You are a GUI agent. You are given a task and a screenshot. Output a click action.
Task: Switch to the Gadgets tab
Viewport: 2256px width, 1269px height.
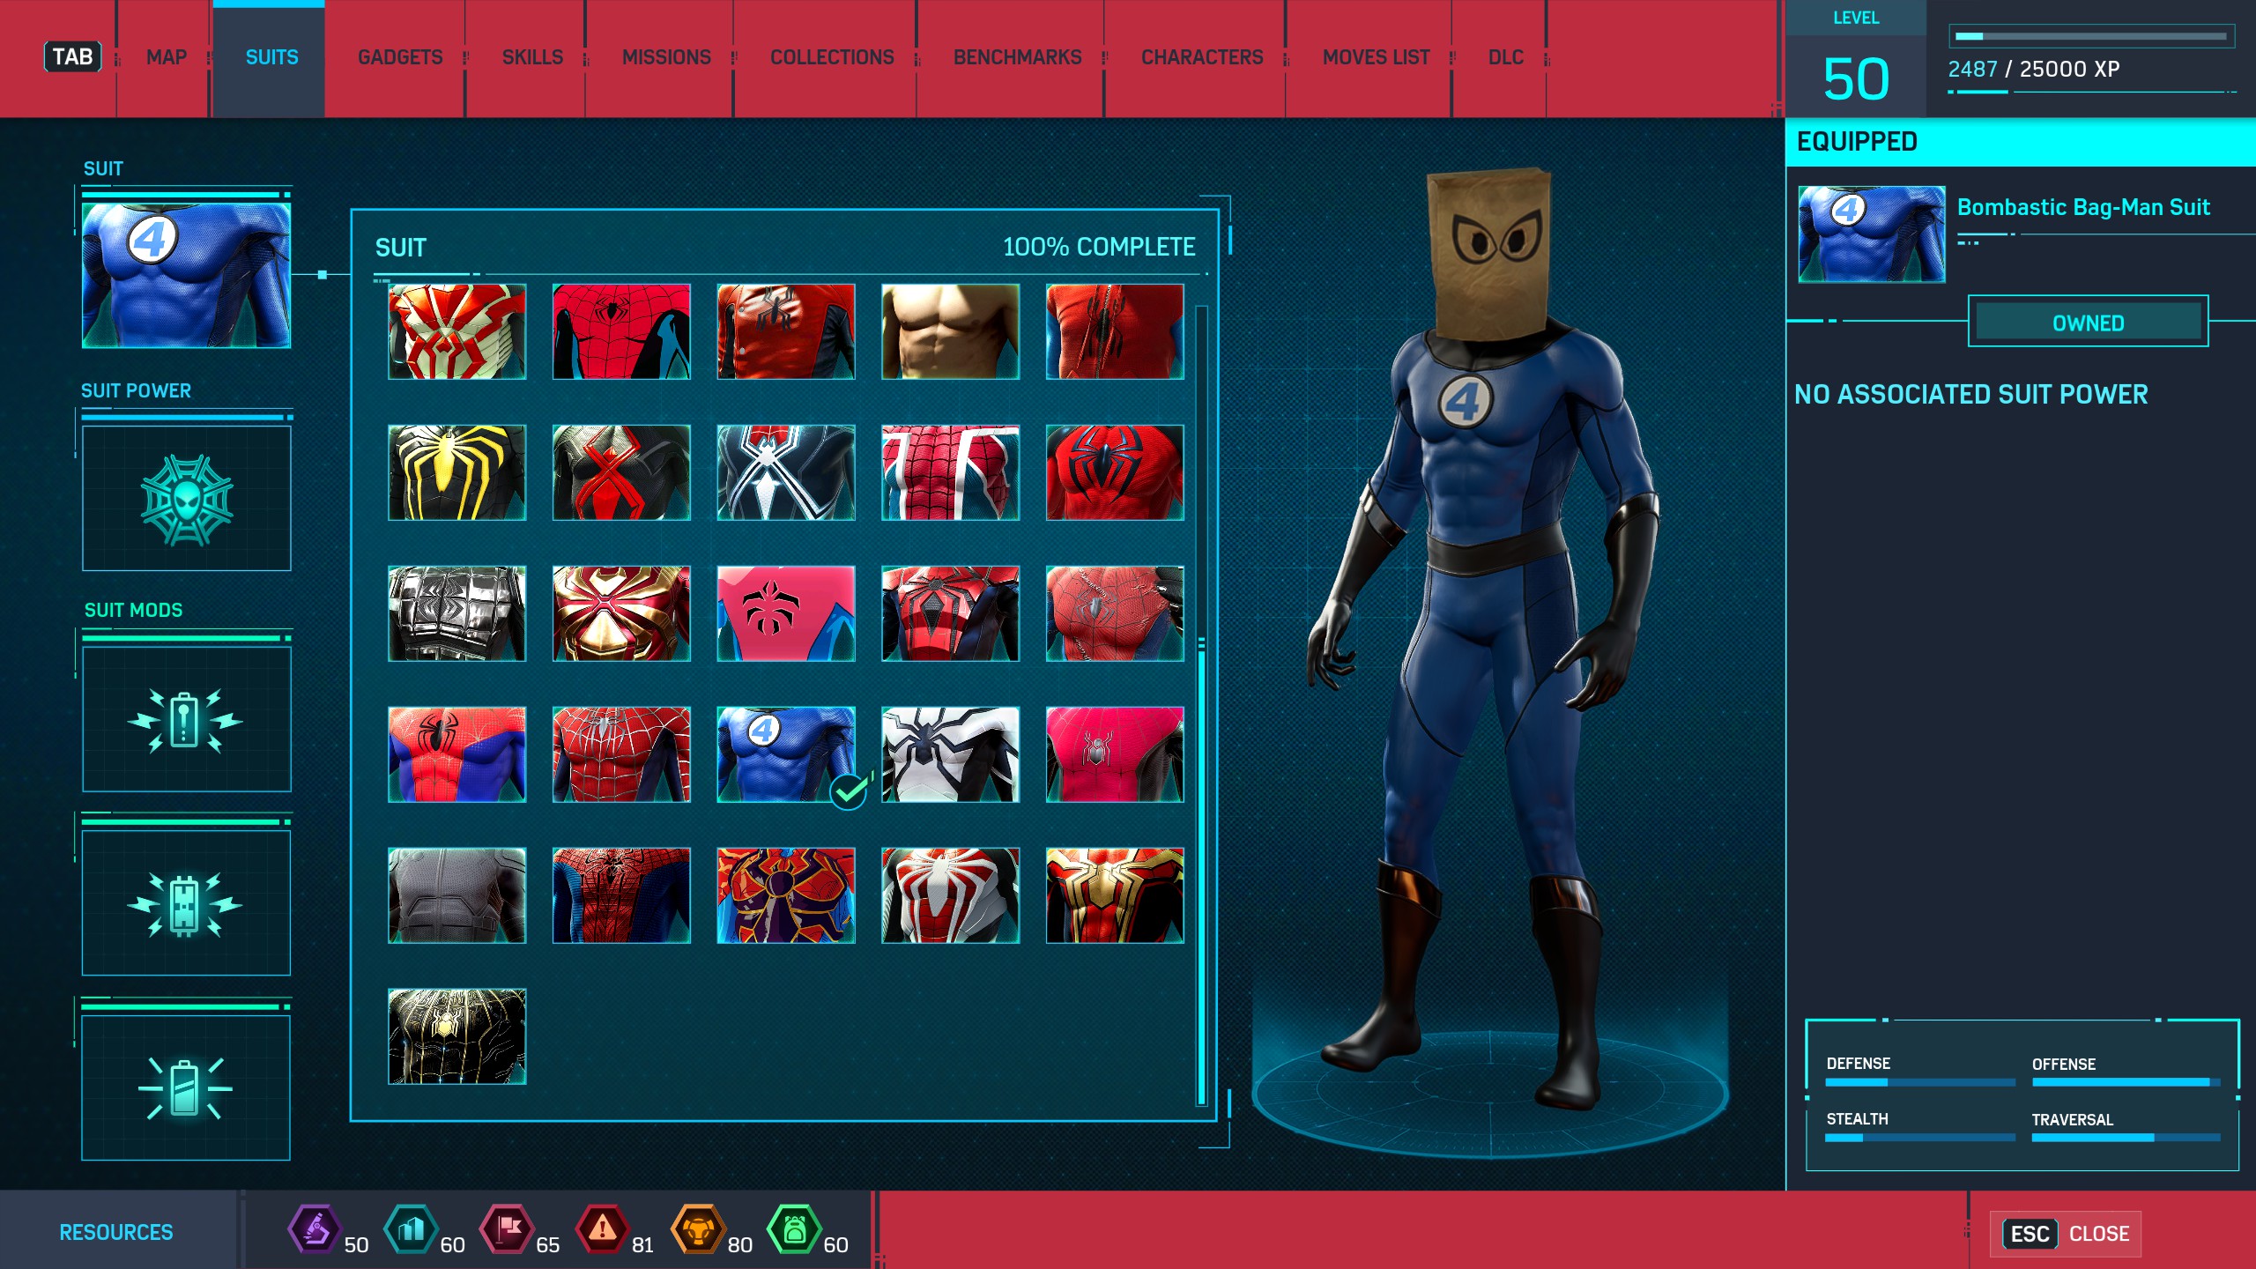(x=400, y=57)
